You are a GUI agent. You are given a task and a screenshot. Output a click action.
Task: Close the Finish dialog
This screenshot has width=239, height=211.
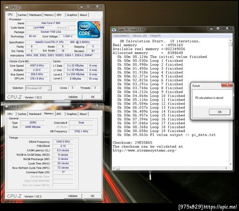tap(227, 85)
